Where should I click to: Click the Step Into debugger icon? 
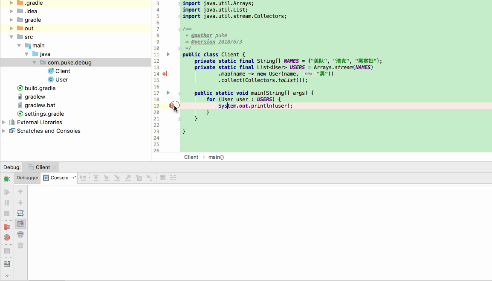(107, 178)
